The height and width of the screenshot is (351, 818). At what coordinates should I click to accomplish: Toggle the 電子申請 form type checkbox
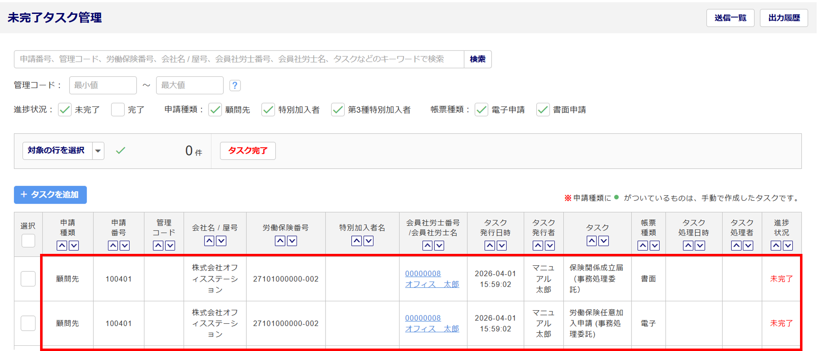click(x=481, y=110)
